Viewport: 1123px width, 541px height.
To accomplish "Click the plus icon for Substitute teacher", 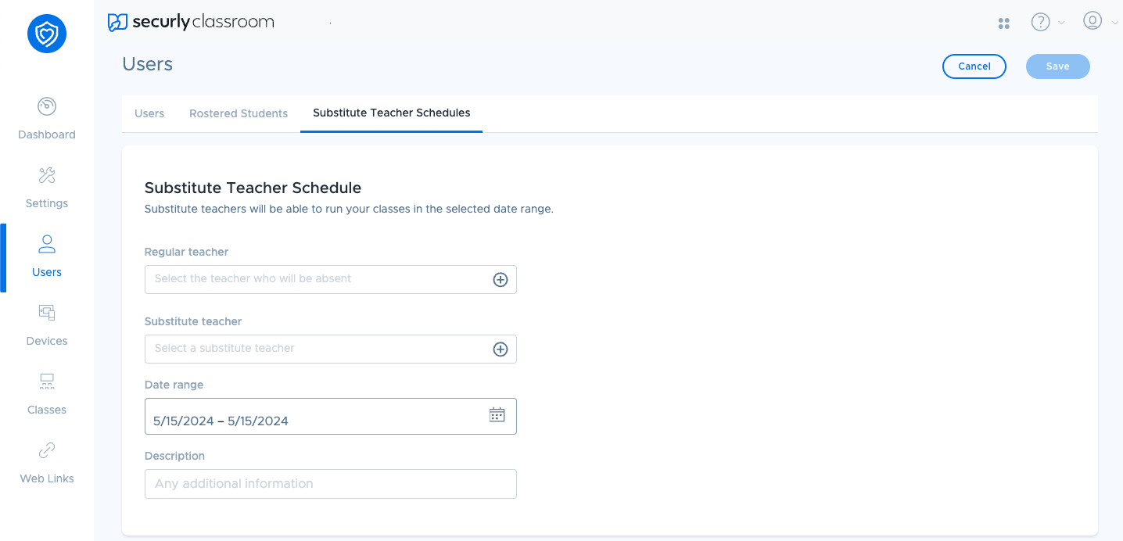I will tap(501, 349).
